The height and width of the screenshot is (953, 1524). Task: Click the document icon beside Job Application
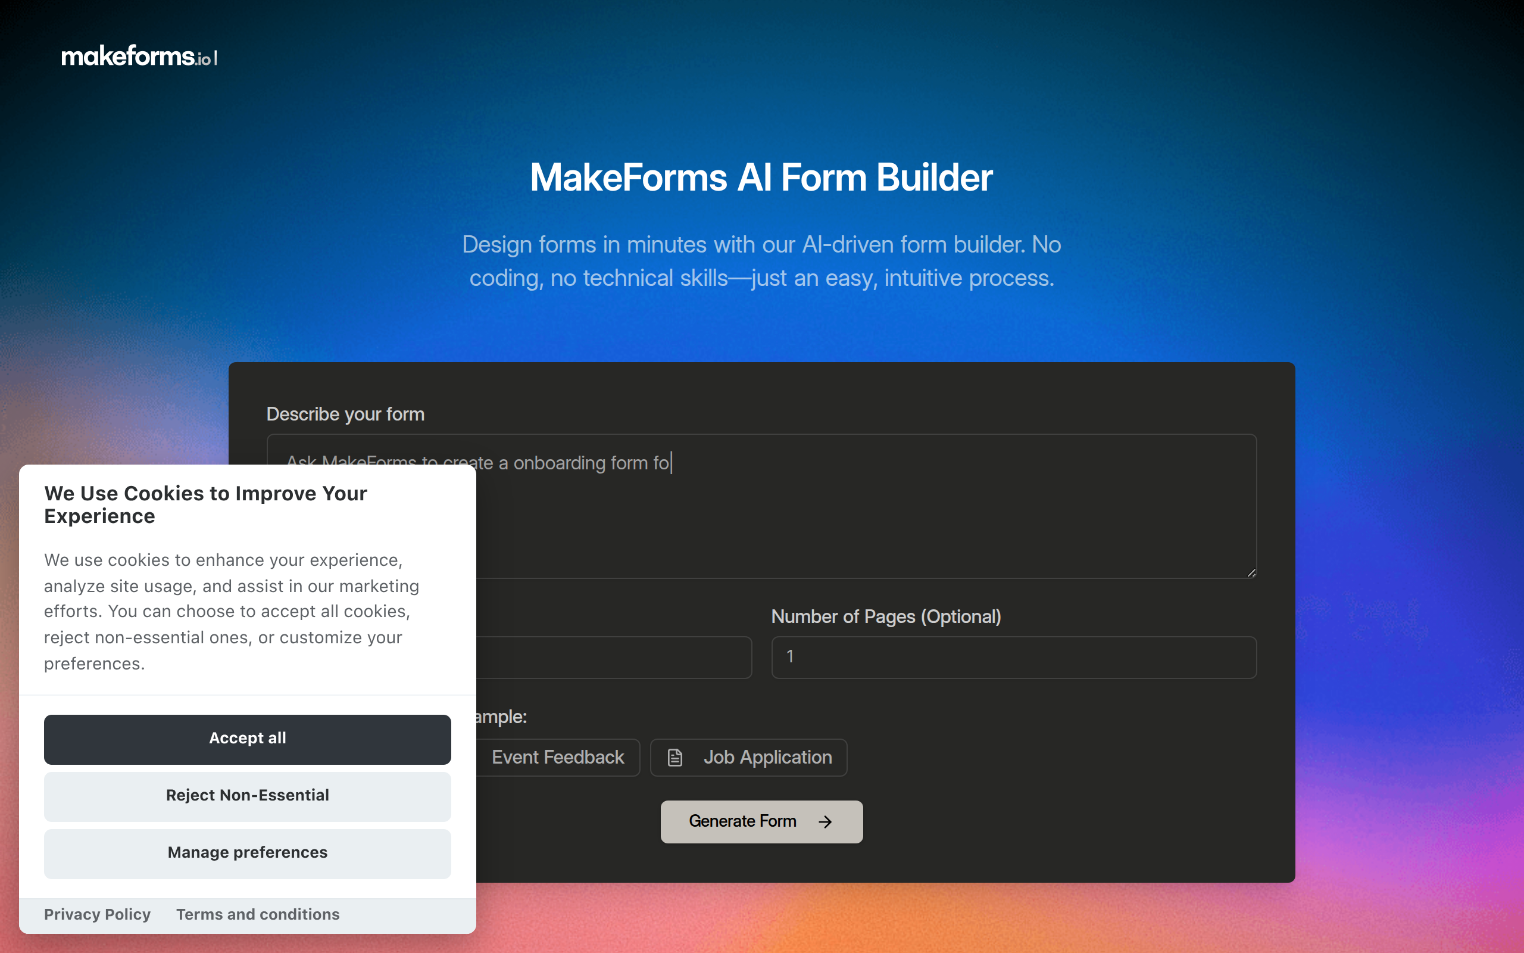(x=674, y=757)
